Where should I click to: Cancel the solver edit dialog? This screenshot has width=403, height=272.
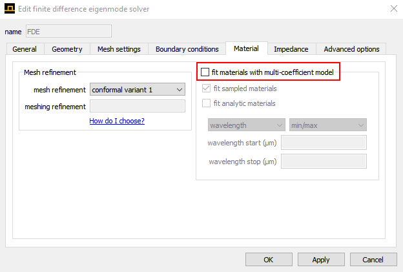(373, 260)
